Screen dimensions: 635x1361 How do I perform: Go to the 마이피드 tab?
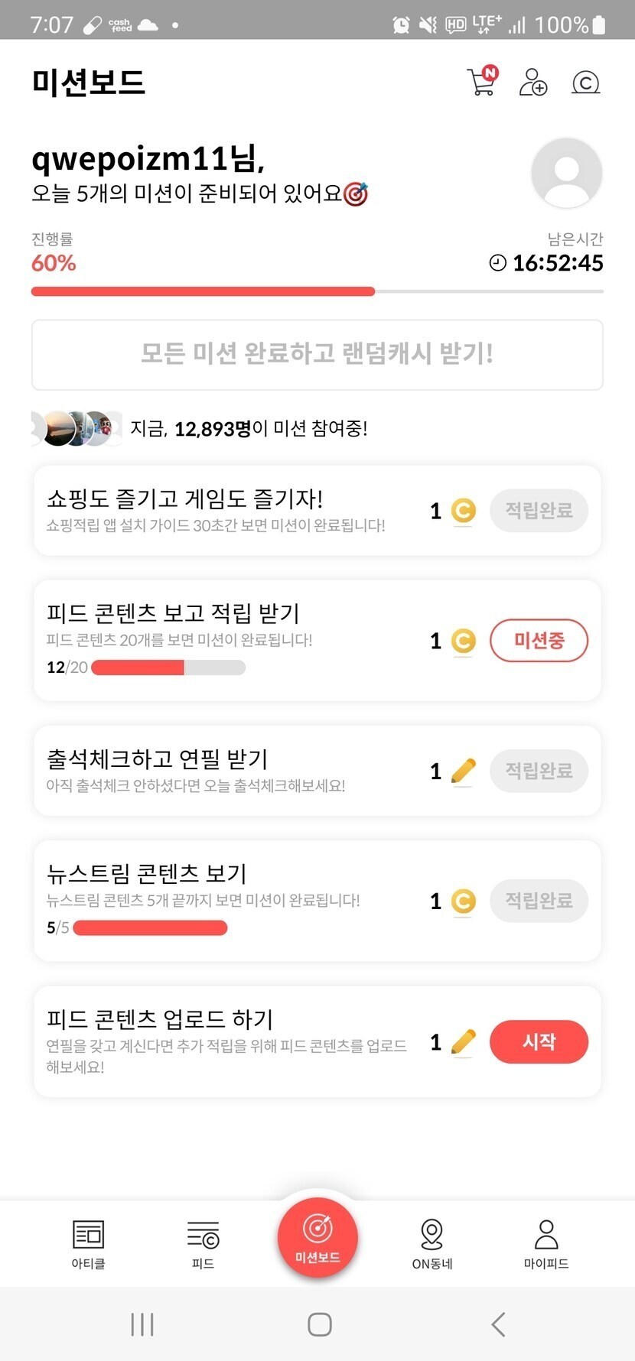(546, 1243)
